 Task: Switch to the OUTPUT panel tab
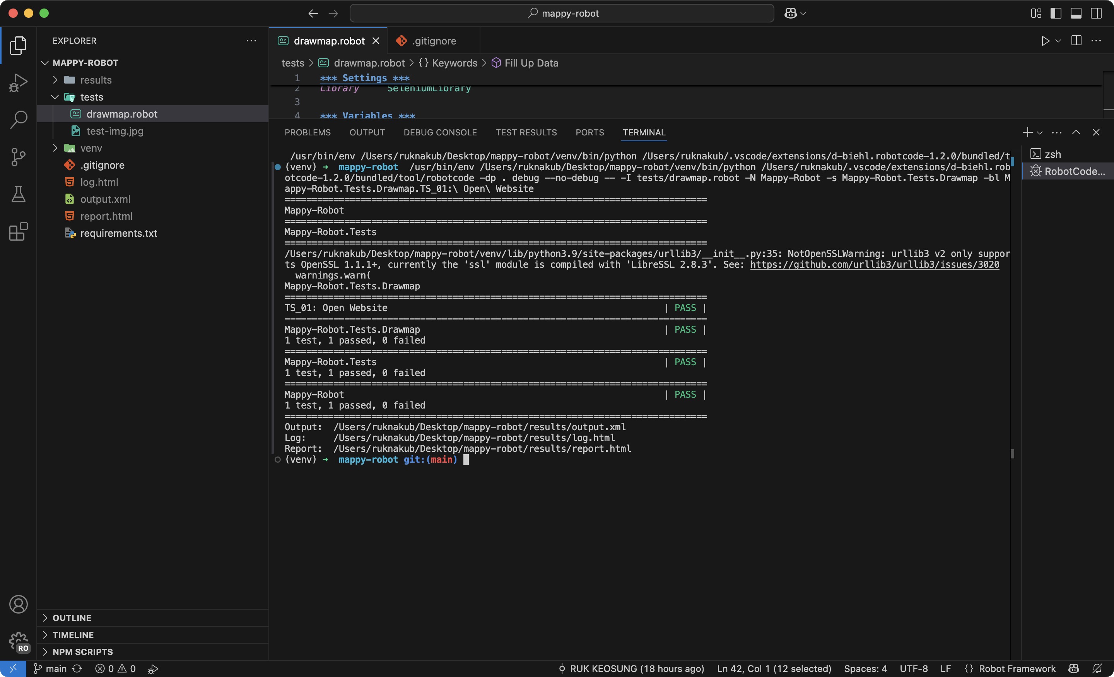click(367, 133)
